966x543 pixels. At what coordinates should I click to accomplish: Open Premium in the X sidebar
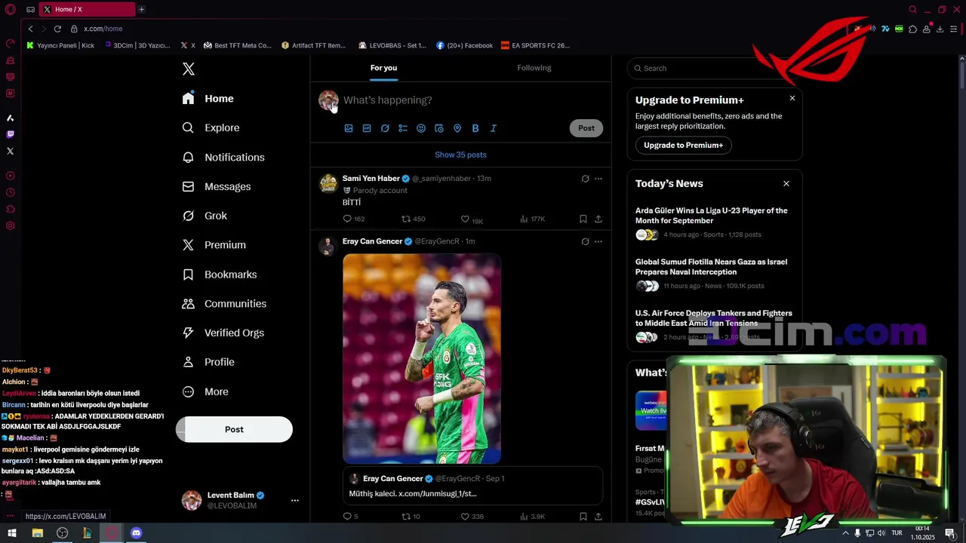coord(214,245)
